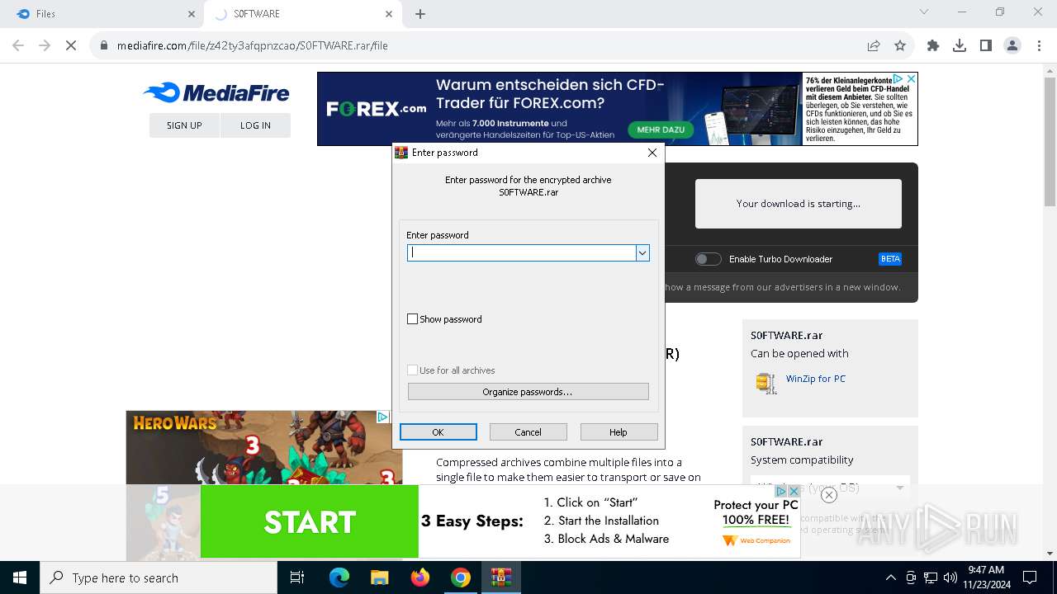The height and width of the screenshot is (594, 1057).
Task: Open Chrome profile avatar
Action: click(x=1012, y=45)
